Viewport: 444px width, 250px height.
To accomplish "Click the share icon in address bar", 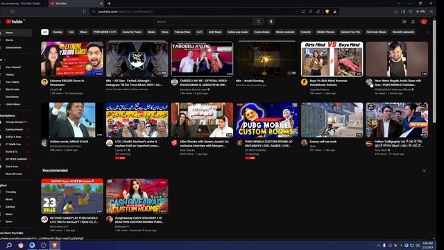I will 318,12.
